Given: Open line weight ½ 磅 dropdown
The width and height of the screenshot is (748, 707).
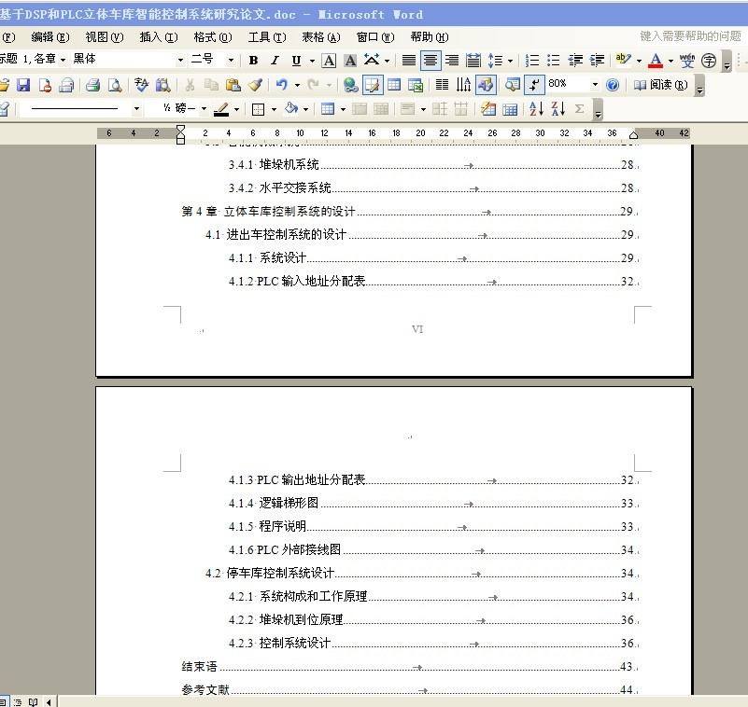Looking at the screenshot, I should click(204, 109).
